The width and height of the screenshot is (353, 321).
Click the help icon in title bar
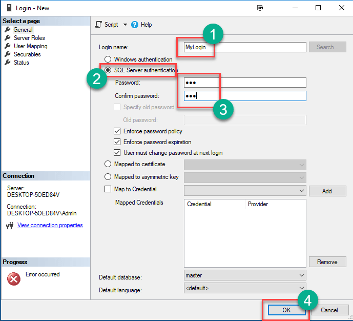[x=261, y=8]
